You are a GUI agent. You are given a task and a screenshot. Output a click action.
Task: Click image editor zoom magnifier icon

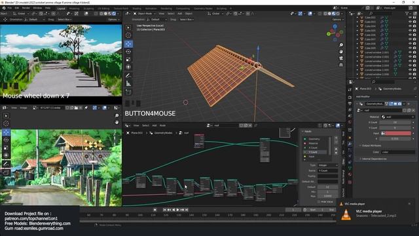pos(117,115)
